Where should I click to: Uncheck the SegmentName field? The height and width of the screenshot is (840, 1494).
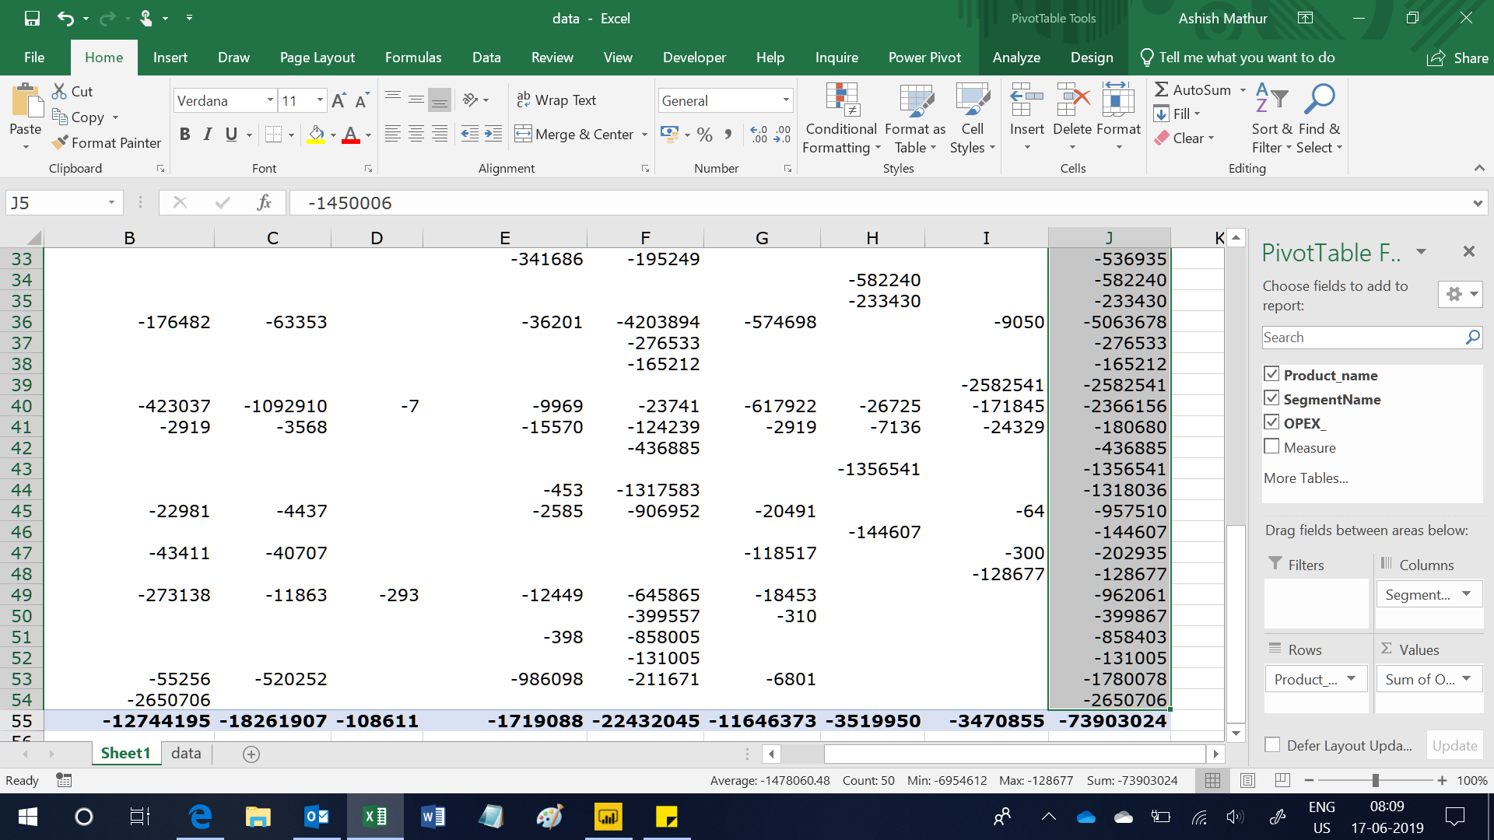tap(1271, 399)
